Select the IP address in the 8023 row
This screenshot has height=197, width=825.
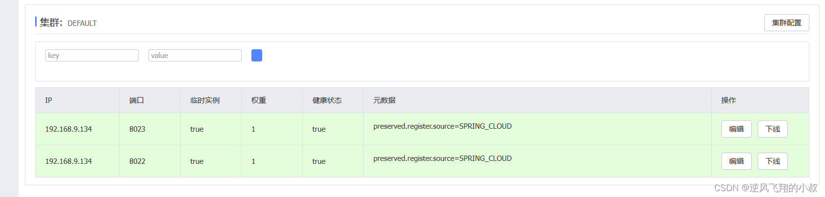[68, 129]
